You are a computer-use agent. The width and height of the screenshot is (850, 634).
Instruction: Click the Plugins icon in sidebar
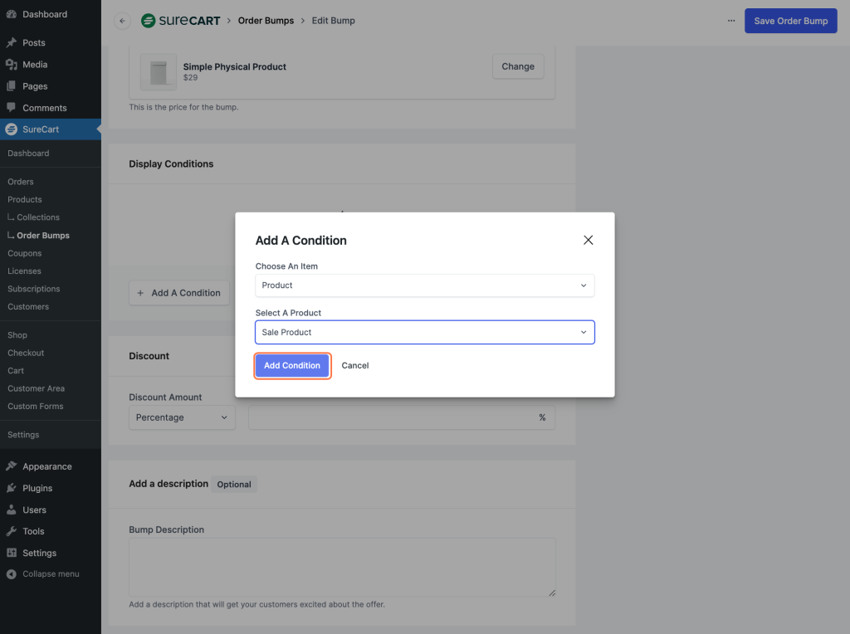tap(14, 488)
